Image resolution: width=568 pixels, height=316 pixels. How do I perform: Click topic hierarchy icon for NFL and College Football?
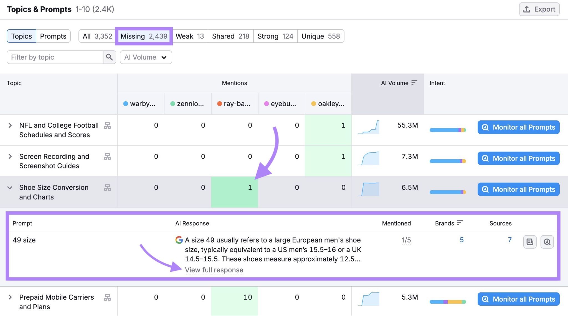(107, 125)
